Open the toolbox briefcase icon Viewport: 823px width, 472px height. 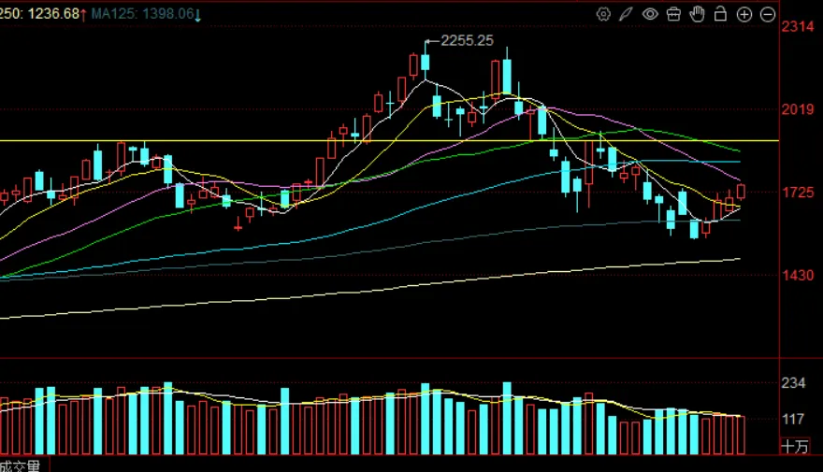coord(674,14)
